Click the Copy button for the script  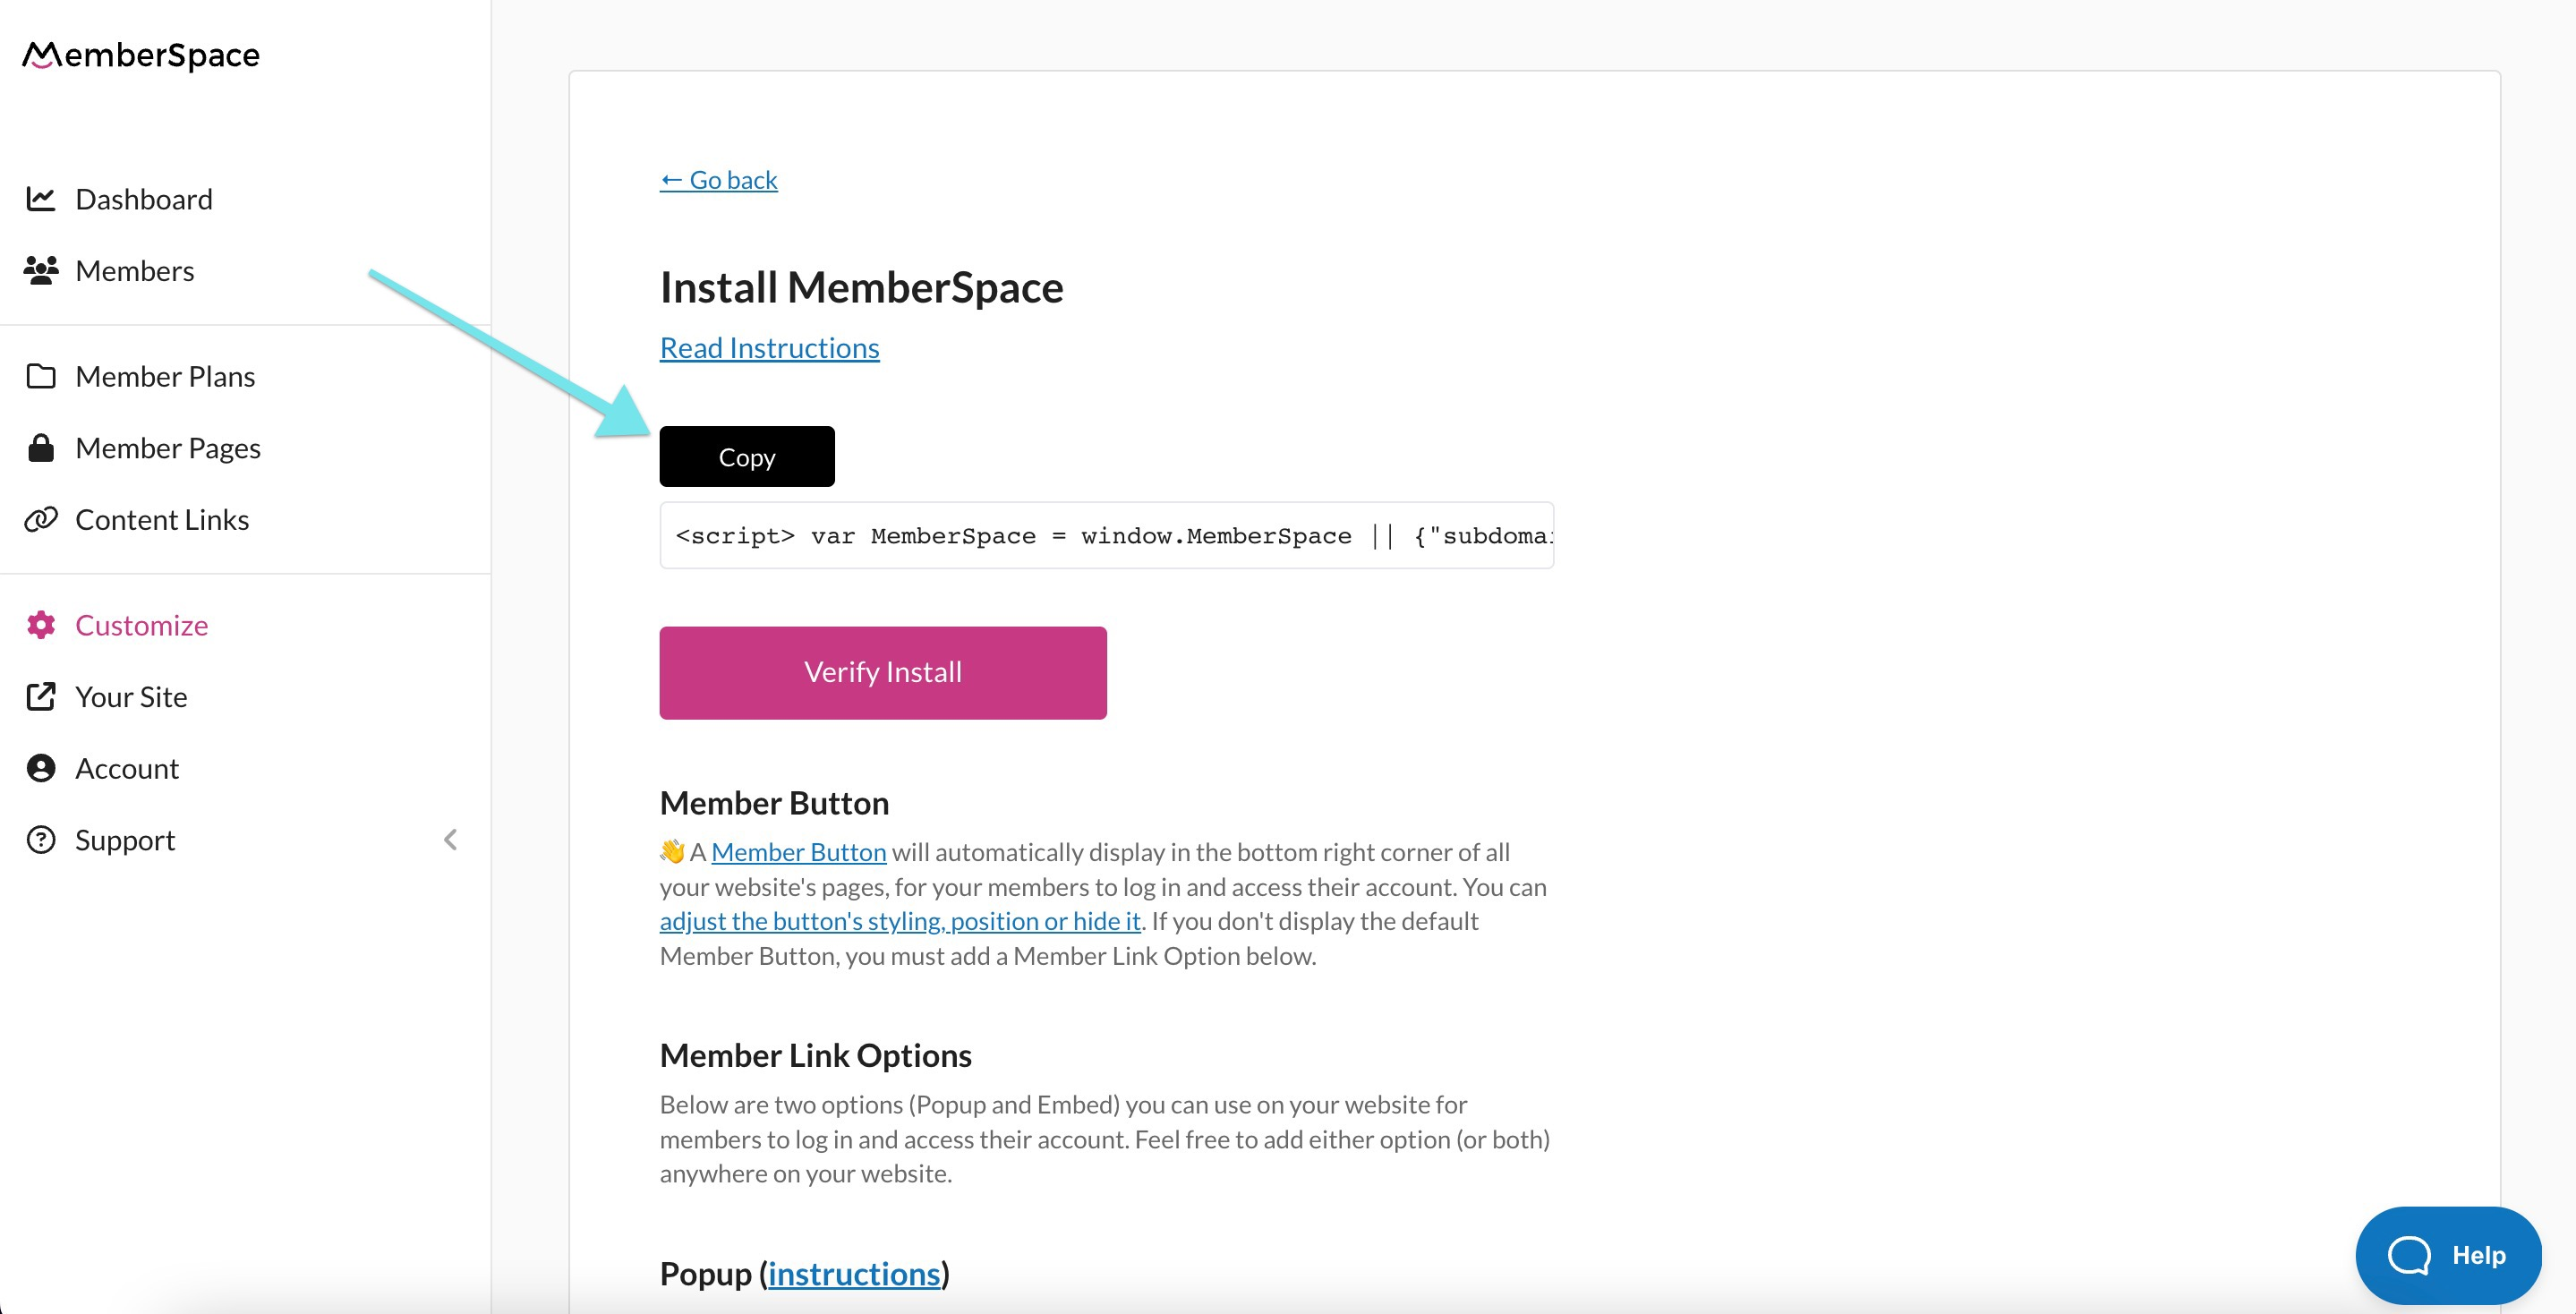click(x=746, y=456)
